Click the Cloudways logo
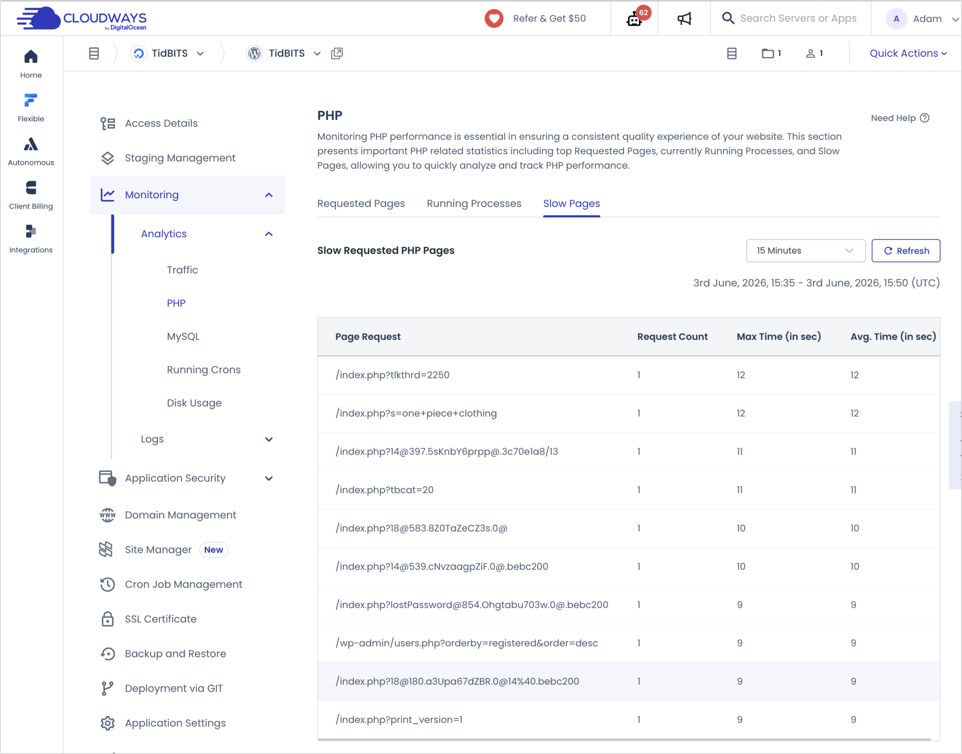Viewport: 962px width, 754px height. coord(82,18)
